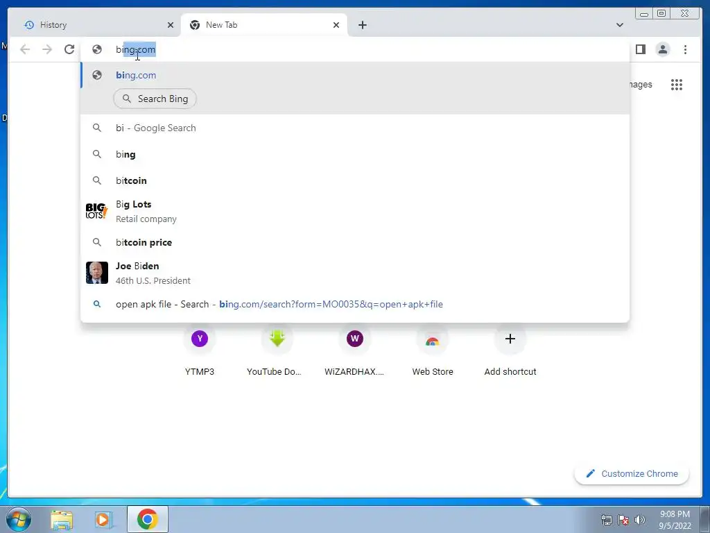The height and width of the screenshot is (533, 710).
Task: Expand the tab search chevron
Action: click(x=620, y=25)
